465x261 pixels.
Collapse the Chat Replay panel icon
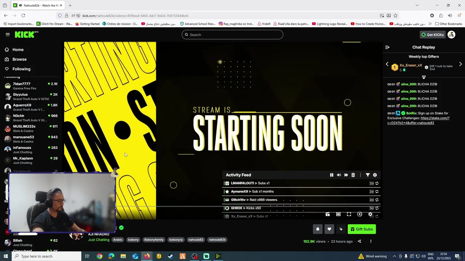(x=387, y=47)
